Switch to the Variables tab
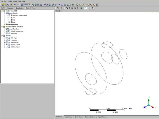The image size is (159, 119). [11, 8]
